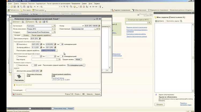Click magnifier icon next to Организация field
Image resolution: width=201 pixels, height=112 pixels.
coord(55,26)
